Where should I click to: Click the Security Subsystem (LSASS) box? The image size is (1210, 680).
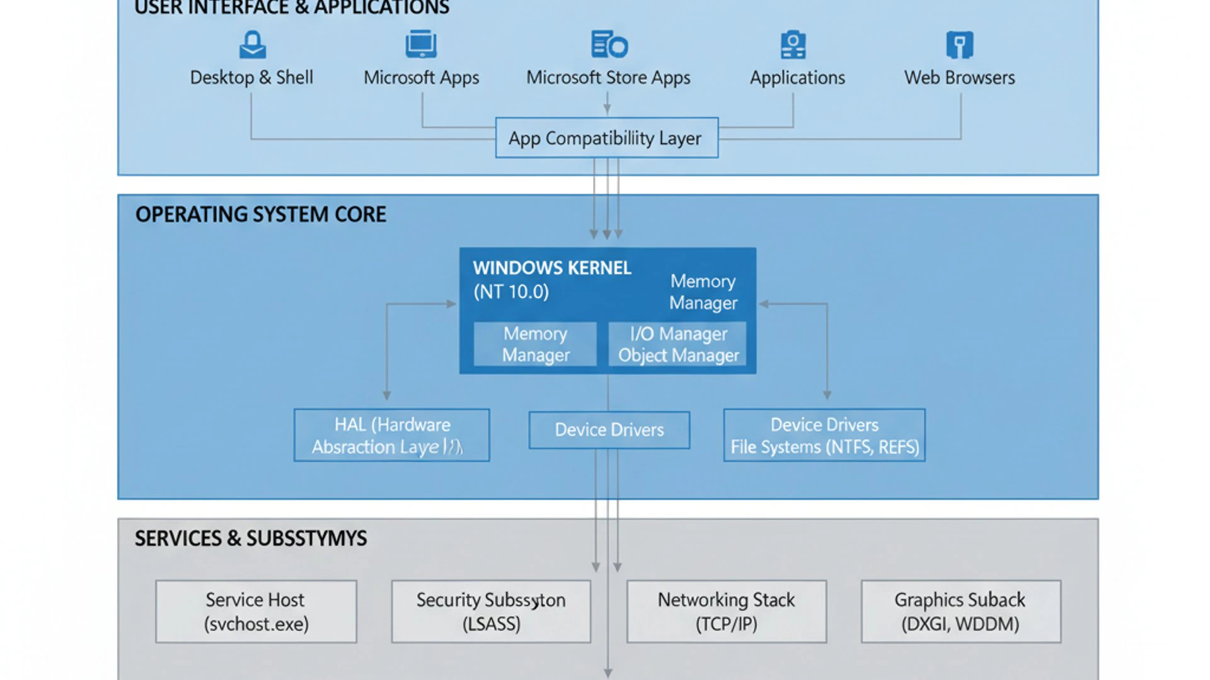[491, 611]
